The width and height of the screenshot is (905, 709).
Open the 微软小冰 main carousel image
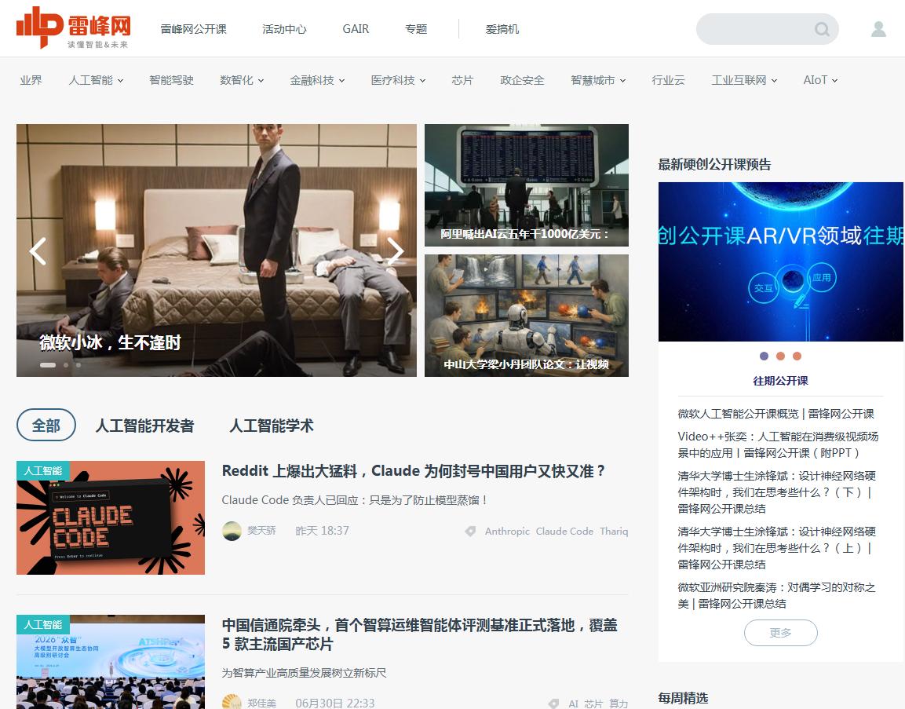point(217,250)
